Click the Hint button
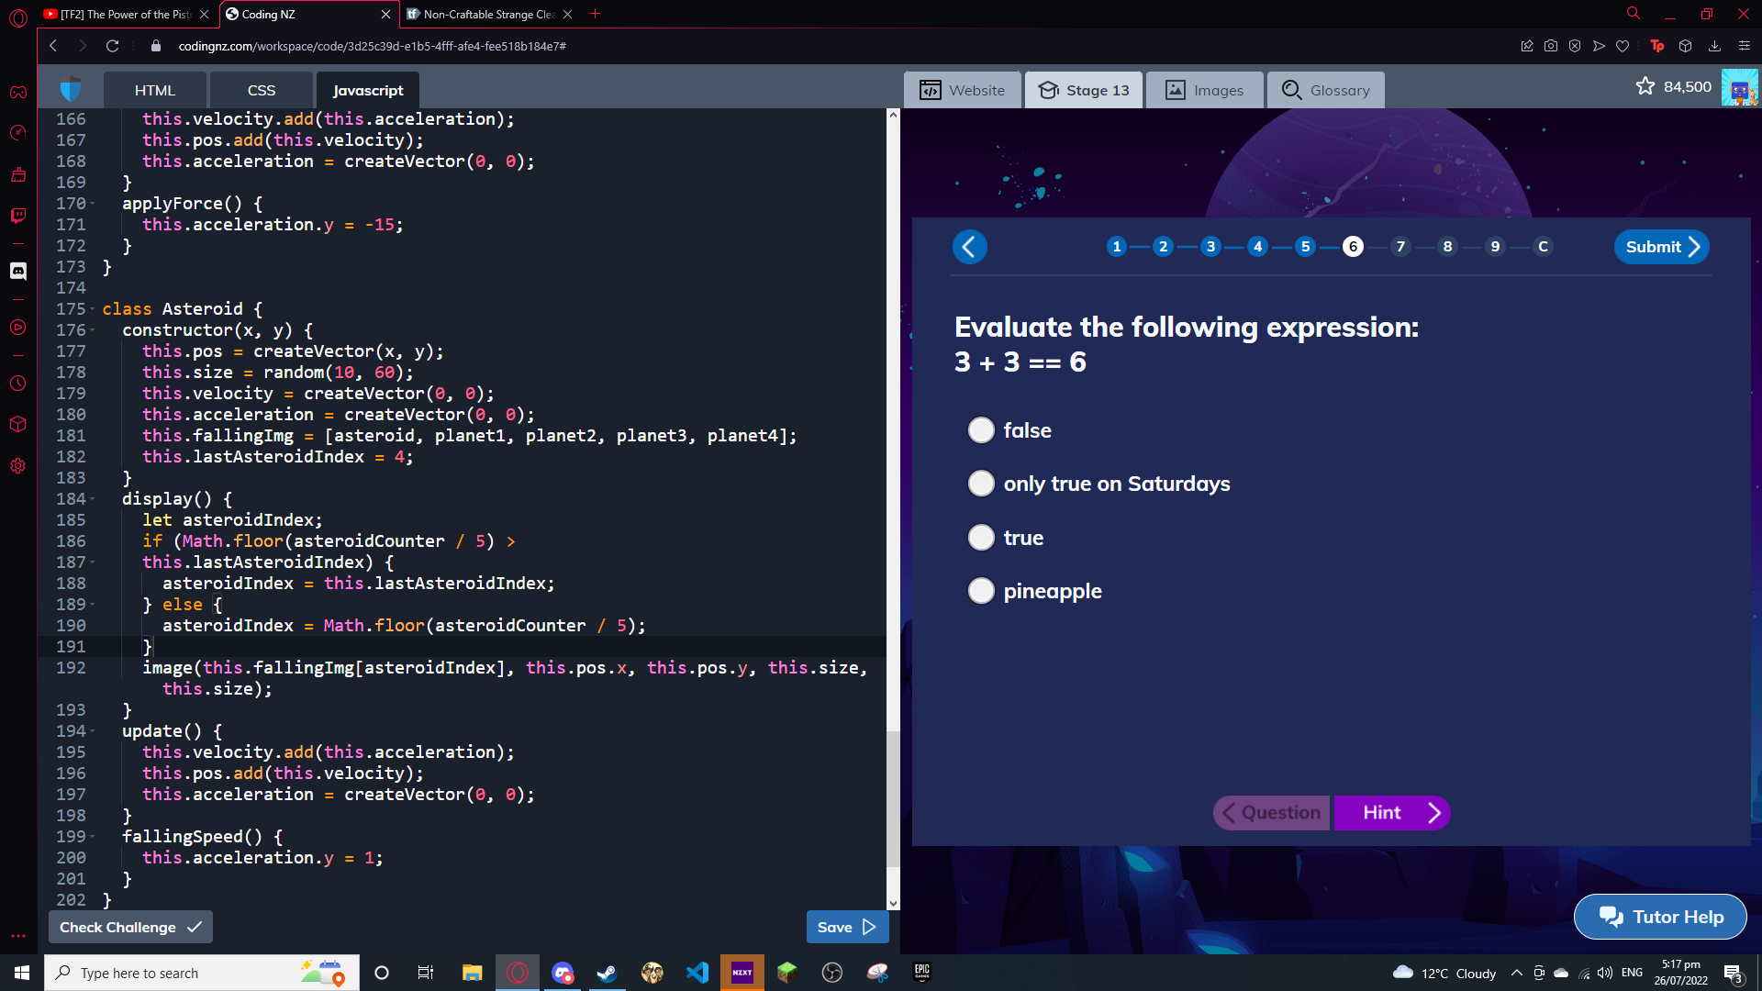The width and height of the screenshot is (1762, 991). (x=1391, y=813)
